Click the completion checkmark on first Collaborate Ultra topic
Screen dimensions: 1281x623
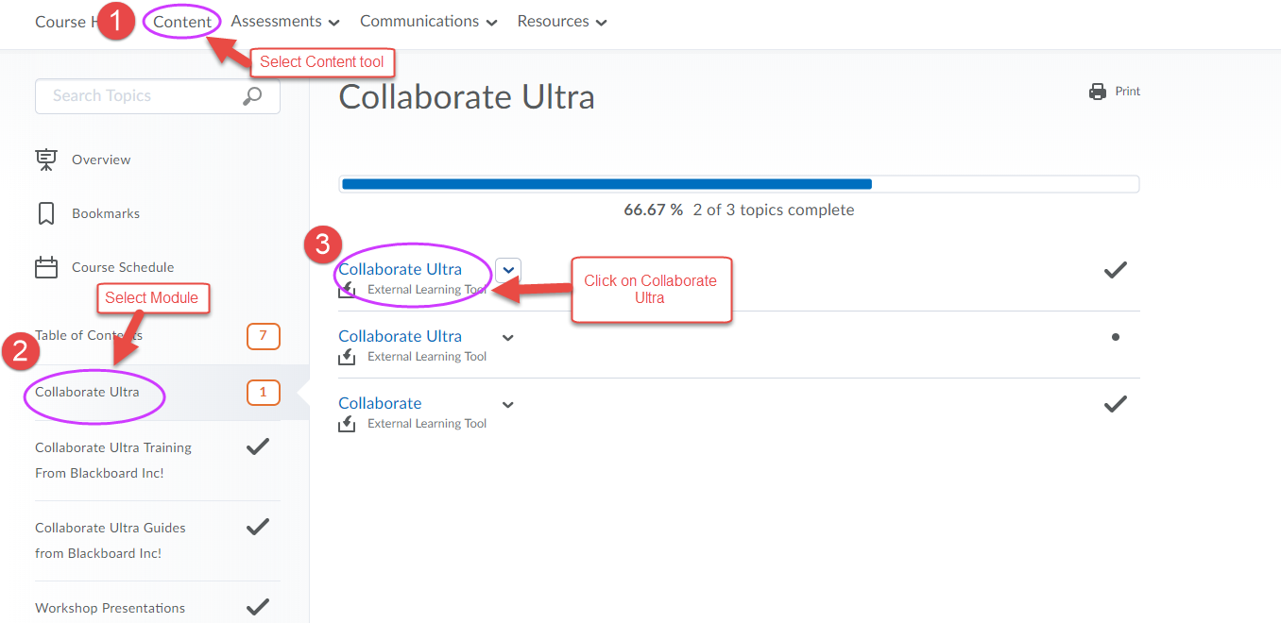tap(1115, 269)
